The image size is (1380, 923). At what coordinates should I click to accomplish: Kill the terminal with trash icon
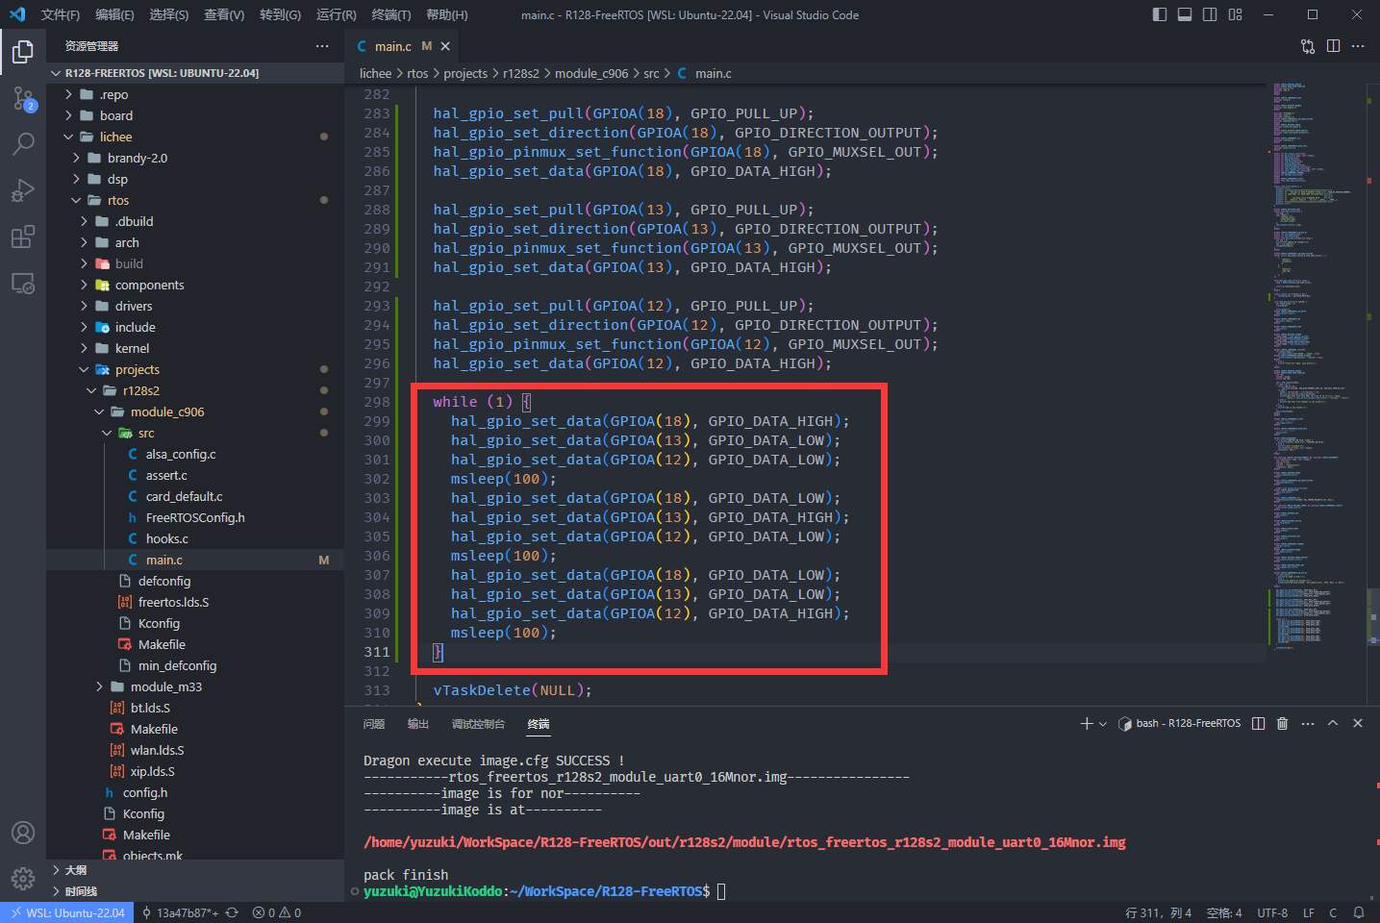tap(1282, 723)
